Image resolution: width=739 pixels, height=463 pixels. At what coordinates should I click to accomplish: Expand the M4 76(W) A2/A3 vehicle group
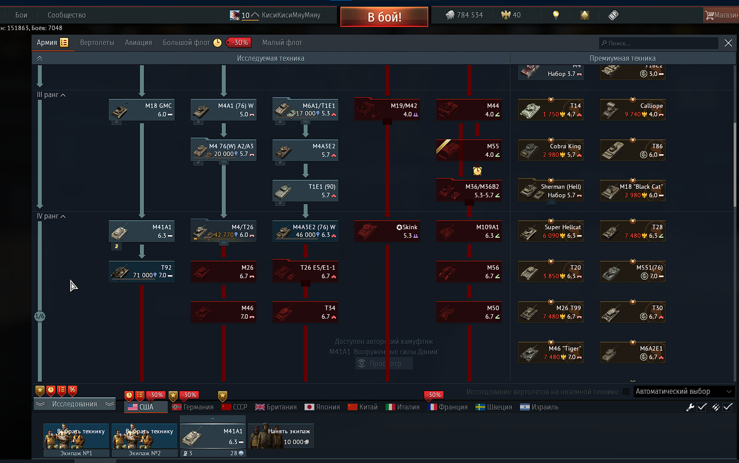pyautogui.click(x=224, y=162)
